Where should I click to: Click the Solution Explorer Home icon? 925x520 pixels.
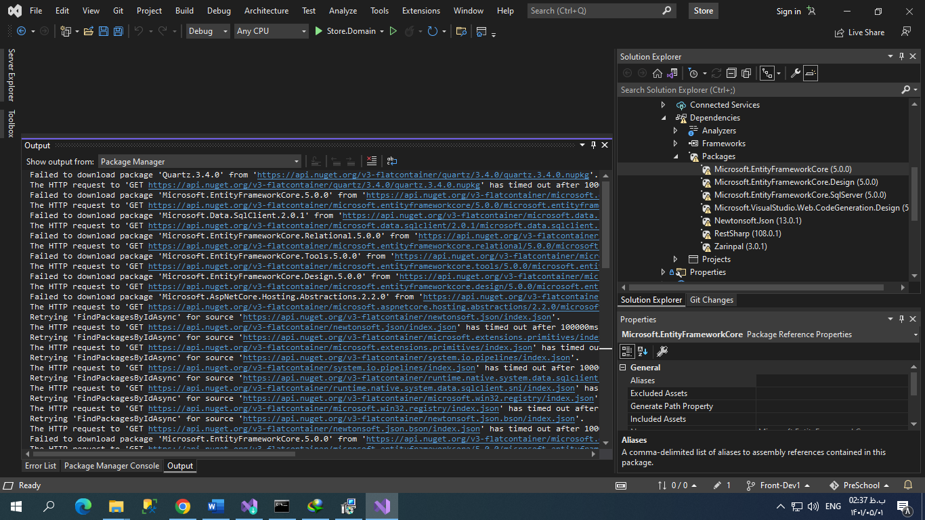pos(657,73)
